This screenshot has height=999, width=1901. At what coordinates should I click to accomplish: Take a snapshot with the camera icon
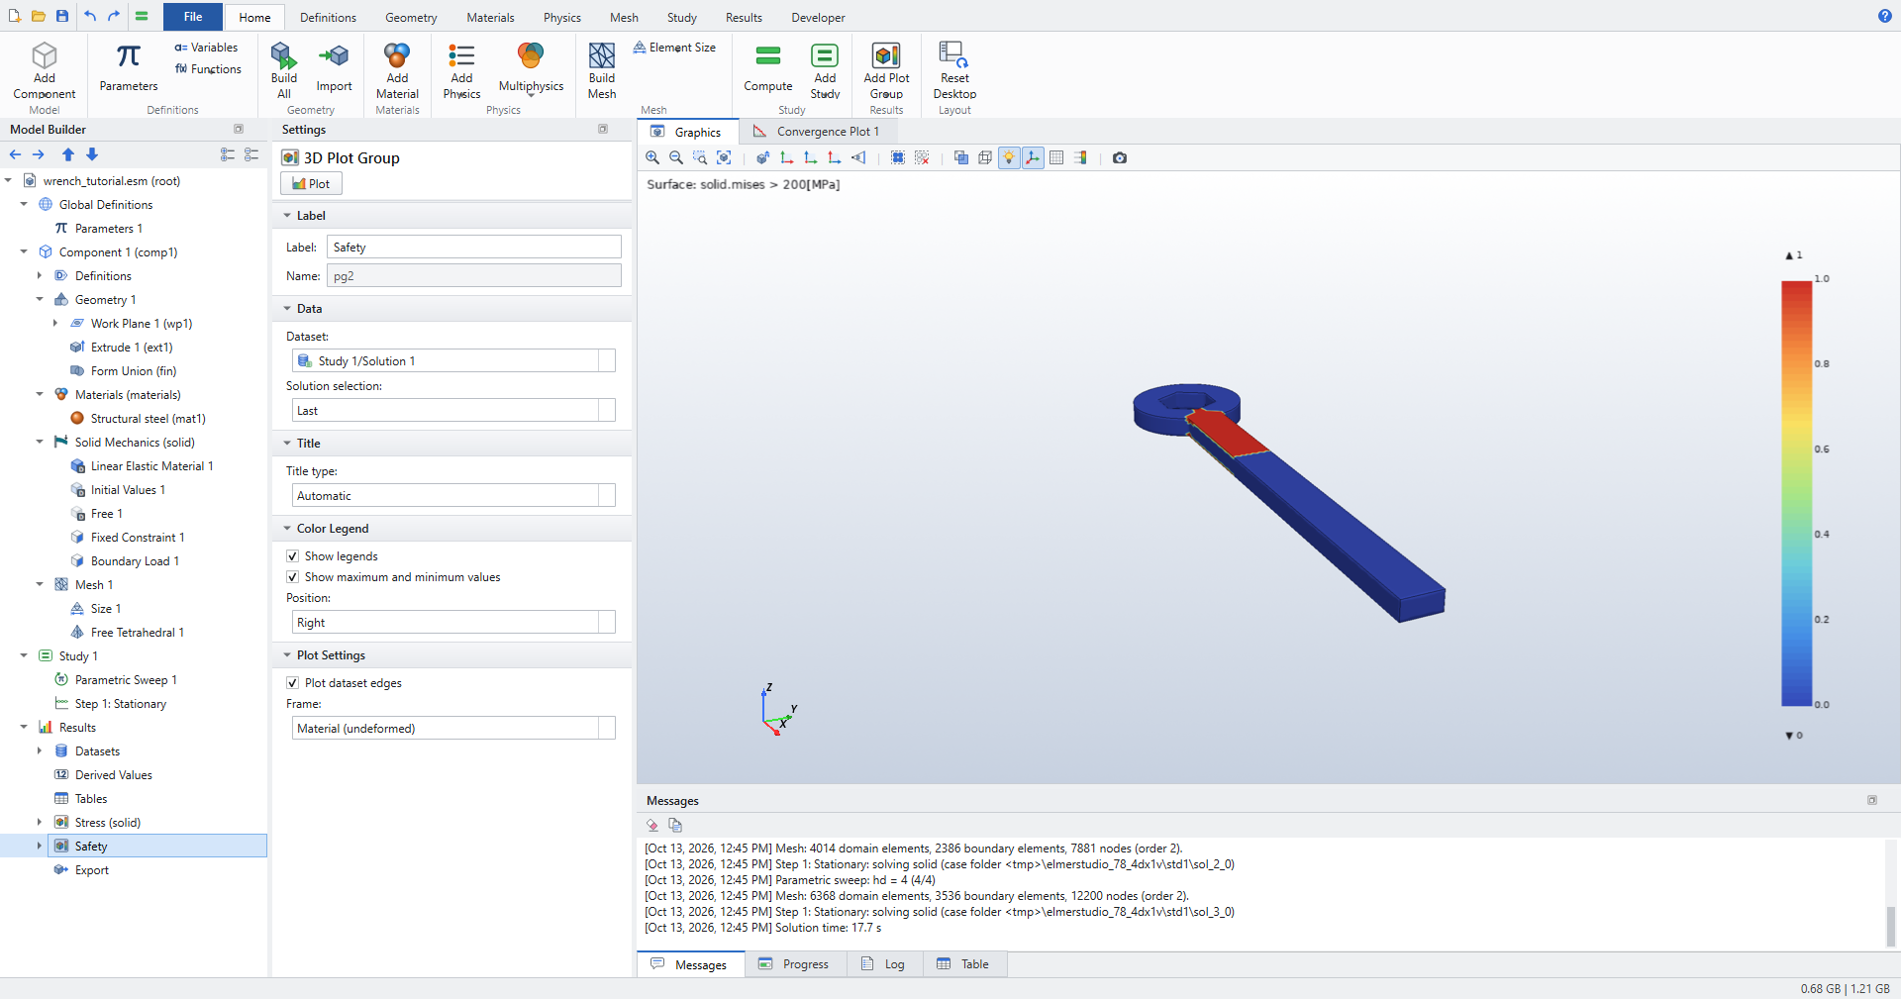[1120, 157]
